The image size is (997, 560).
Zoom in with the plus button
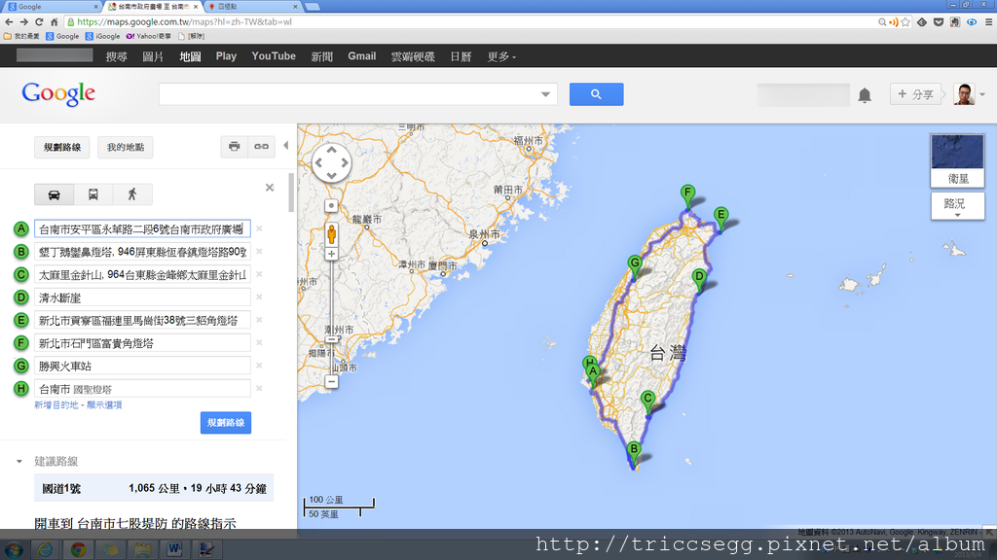click(x=331, y=254)
